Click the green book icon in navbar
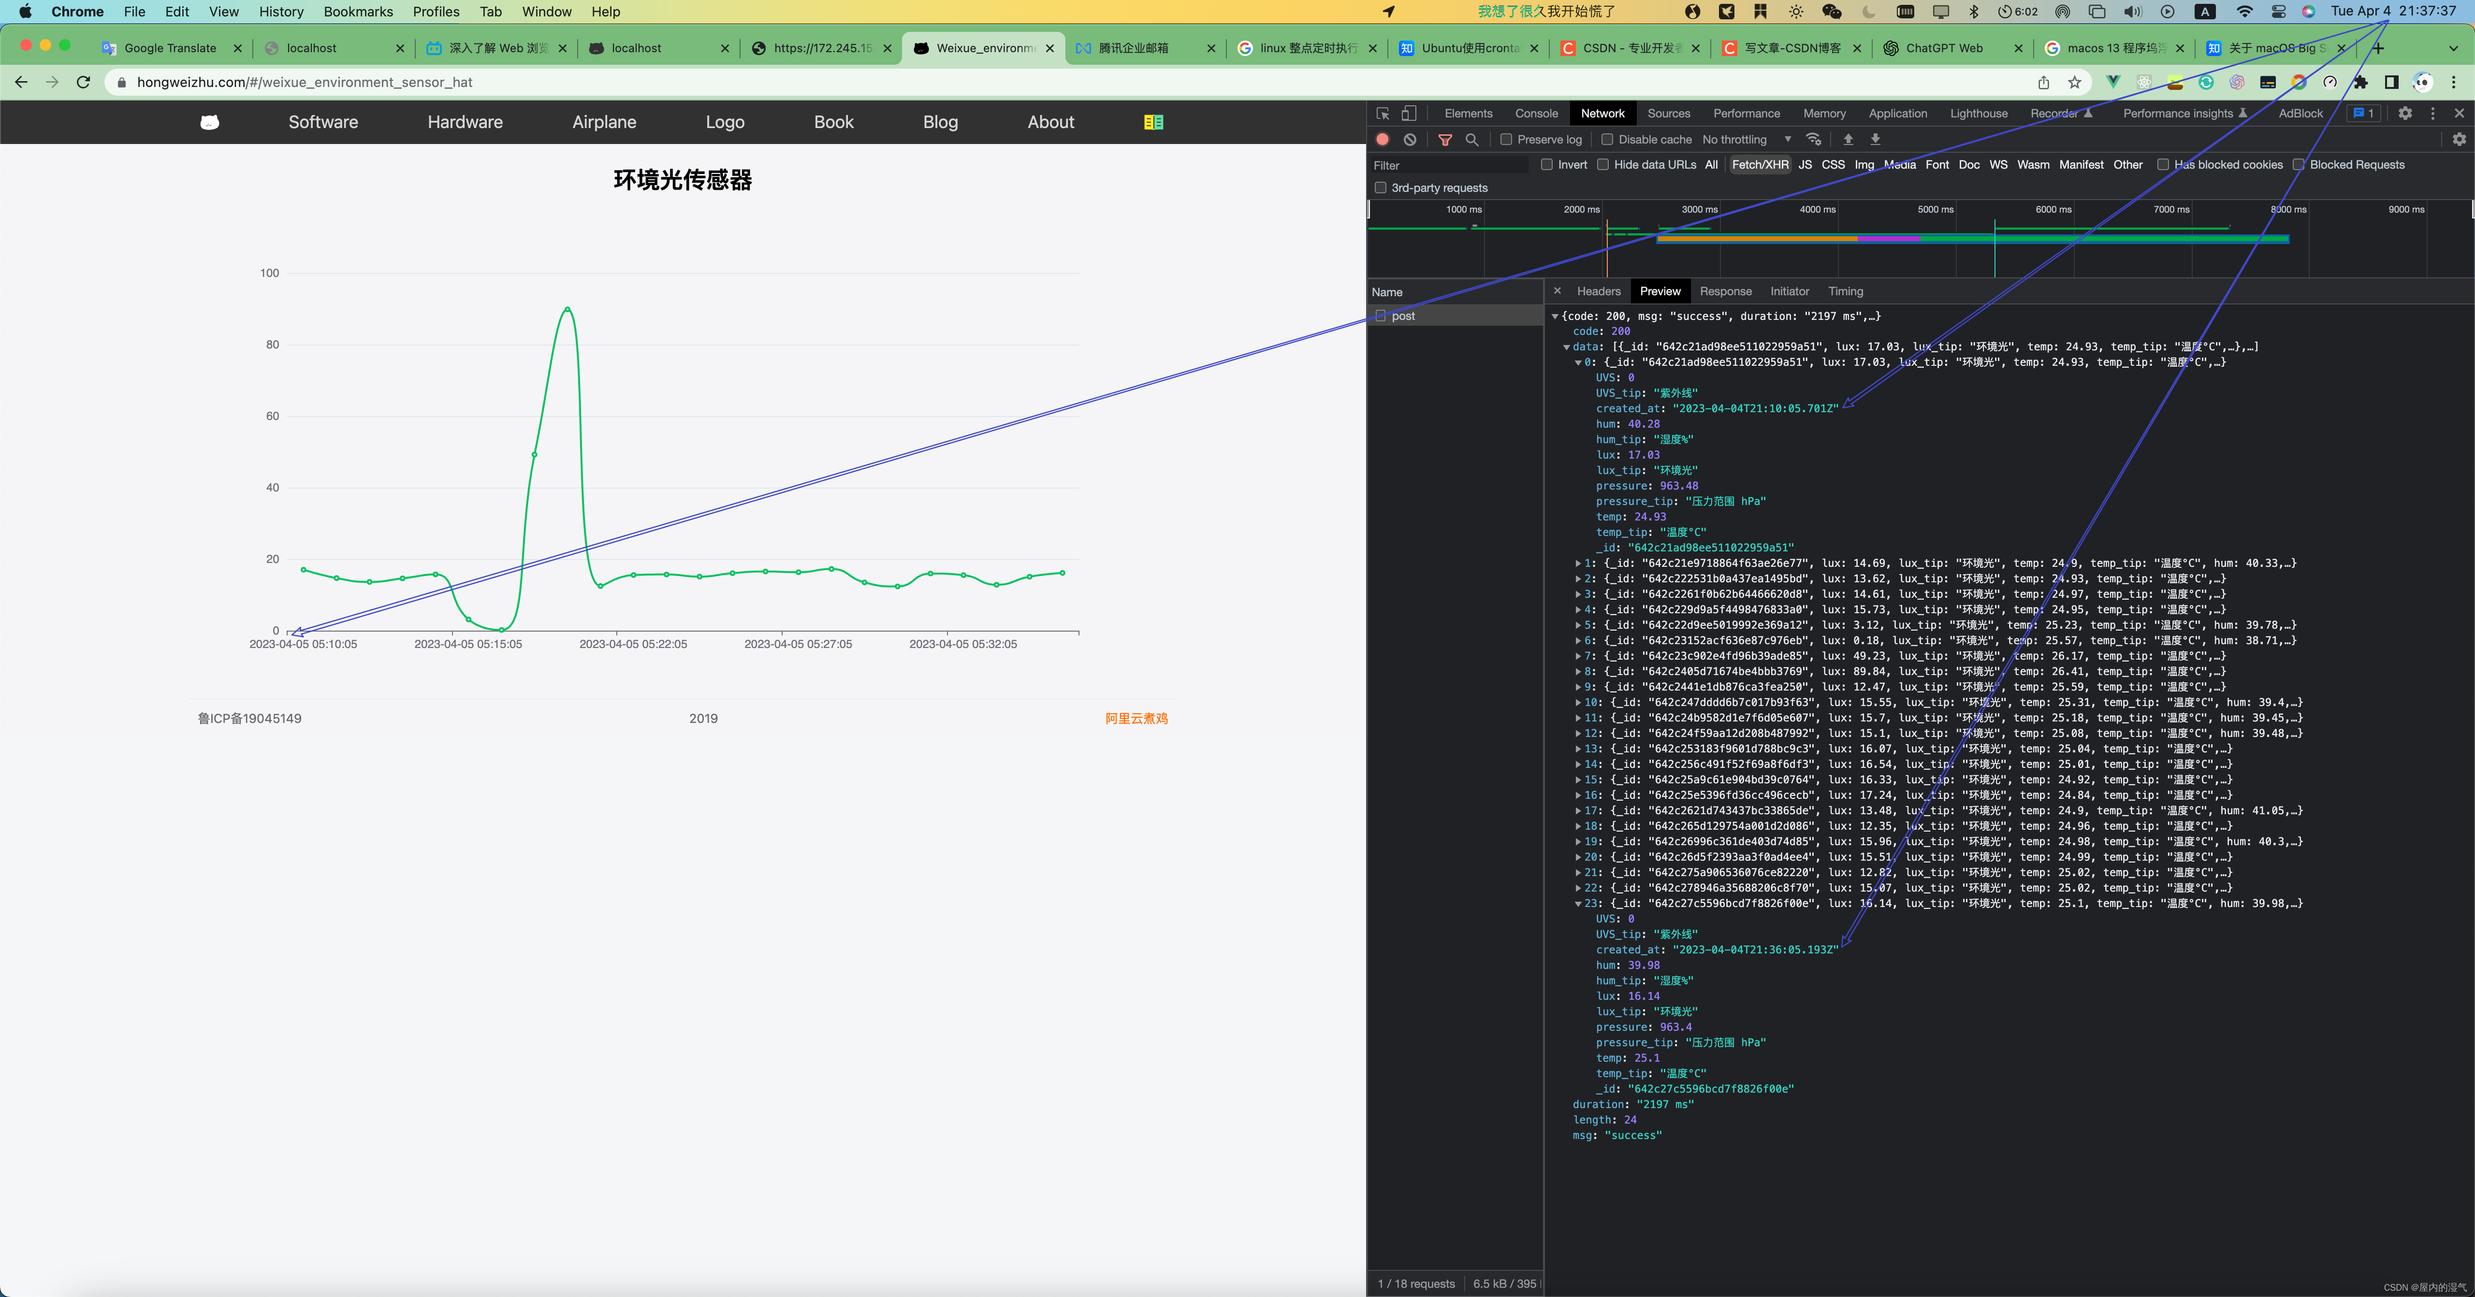This screenshot has height=1297, width=2475. (1154, 122)
